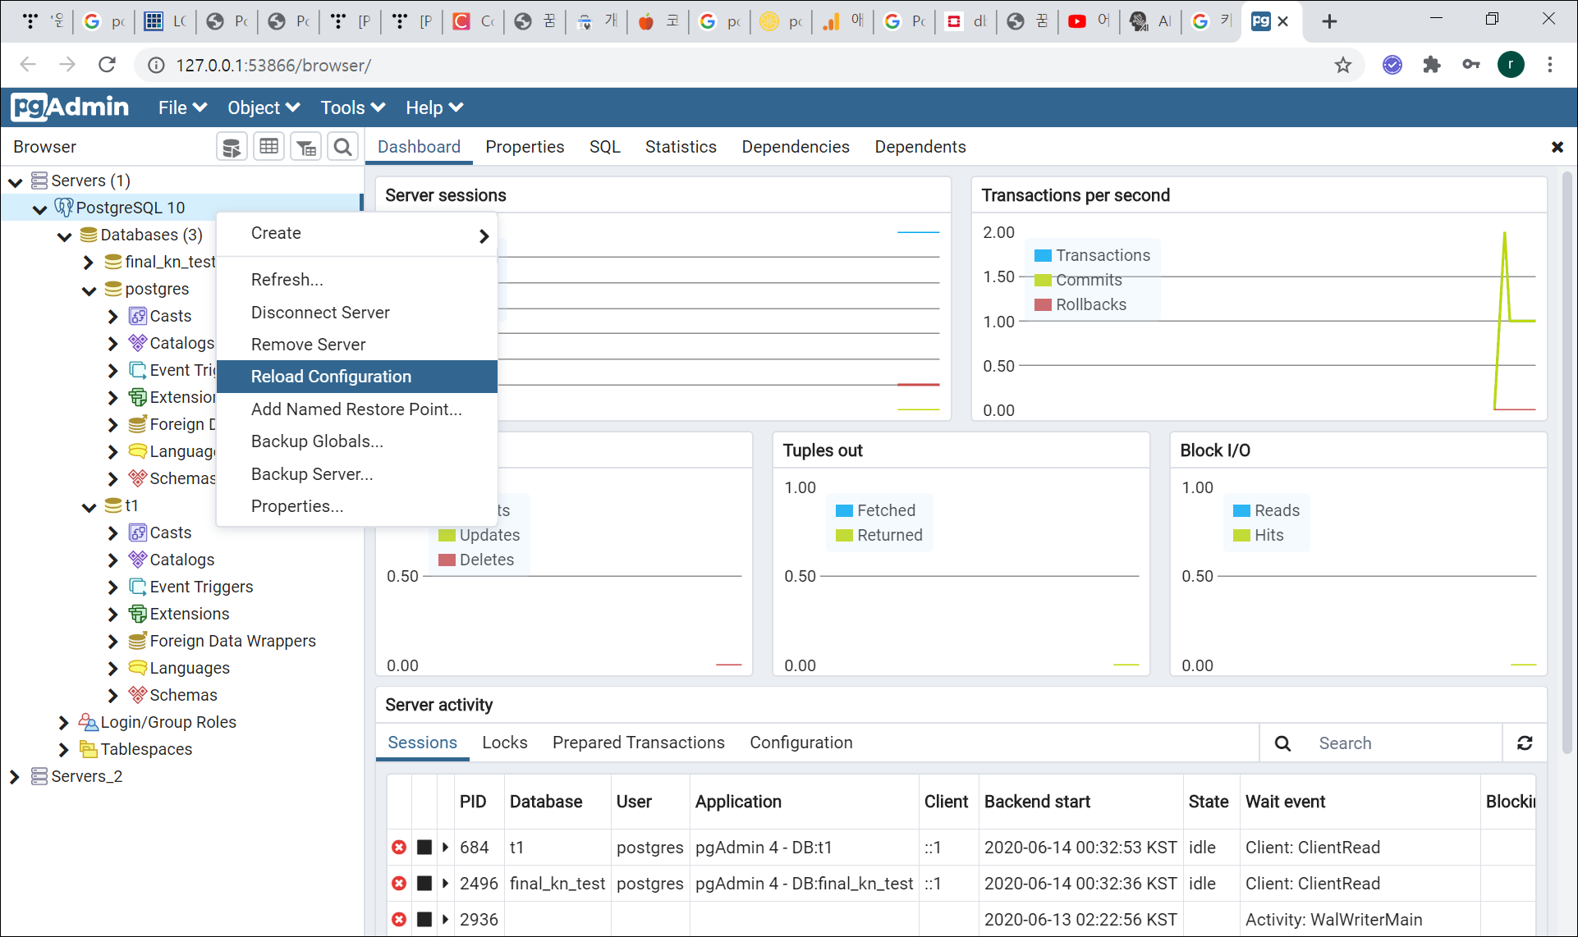
Task: Open the Create submenu in the context menu
Action: [x=357, y=234]
